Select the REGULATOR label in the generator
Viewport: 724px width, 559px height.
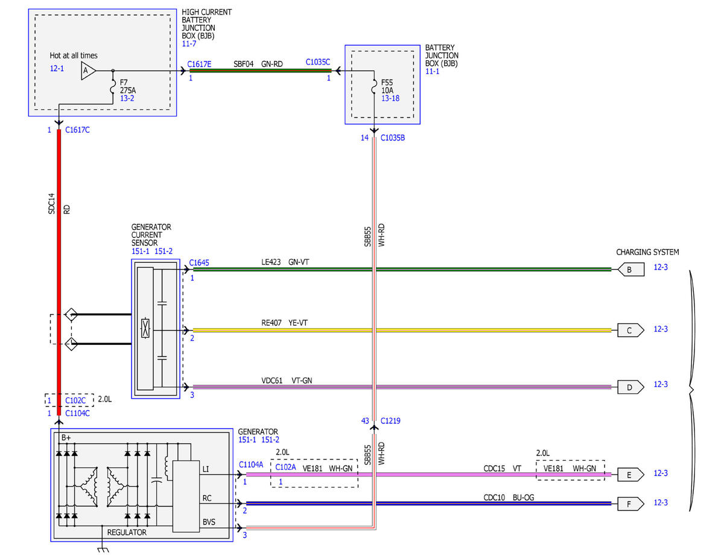tap(127, 532)
